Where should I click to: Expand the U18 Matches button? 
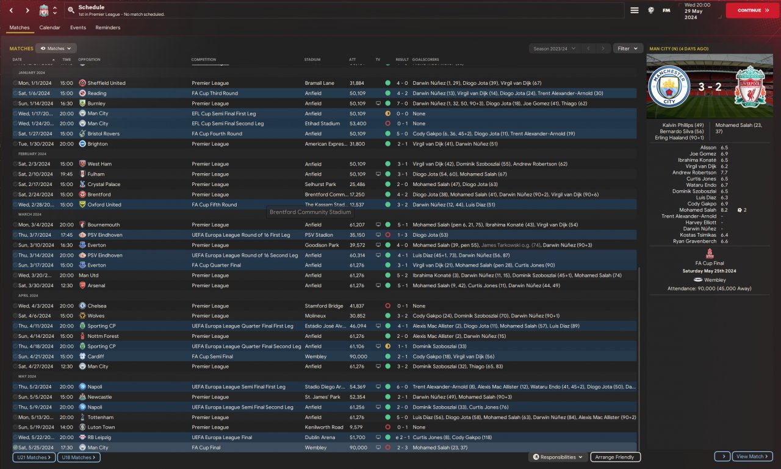tap(79, 457)
